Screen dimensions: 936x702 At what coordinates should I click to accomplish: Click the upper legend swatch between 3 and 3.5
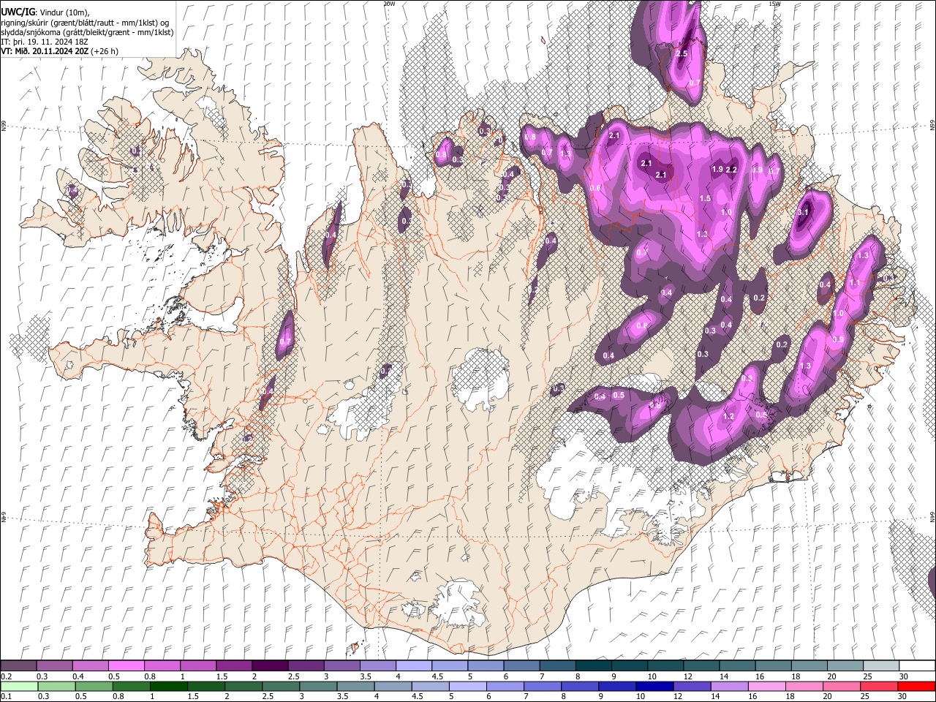[x=342, y=666]
